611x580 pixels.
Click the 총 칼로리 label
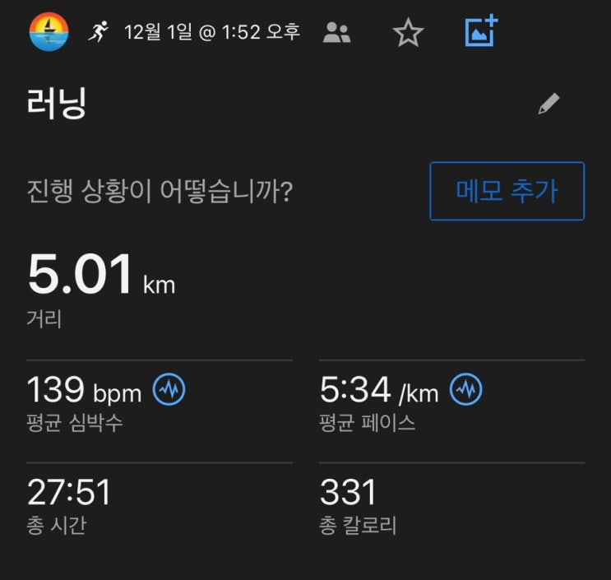358,525
